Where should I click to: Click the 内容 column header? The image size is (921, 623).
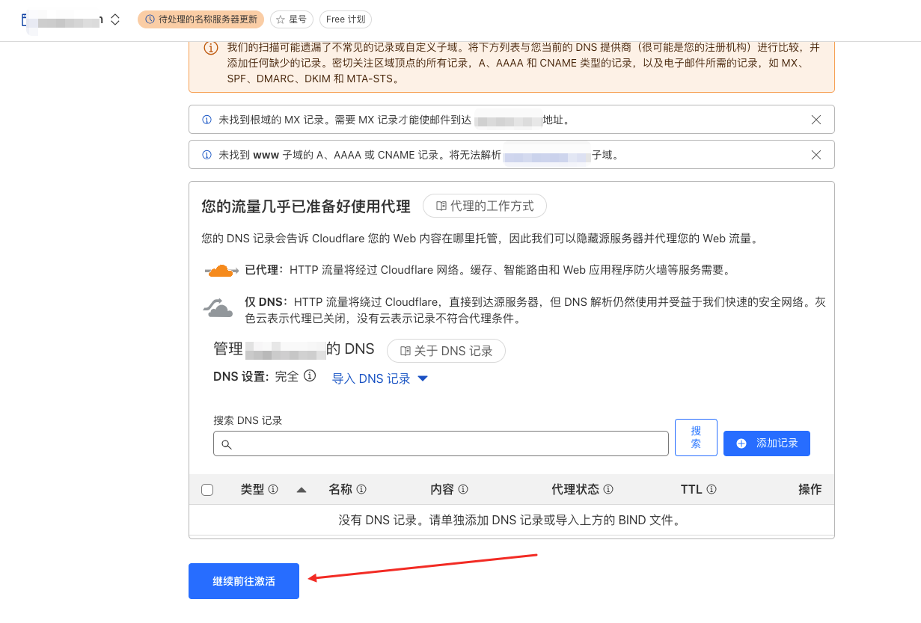tap(442, 489)
